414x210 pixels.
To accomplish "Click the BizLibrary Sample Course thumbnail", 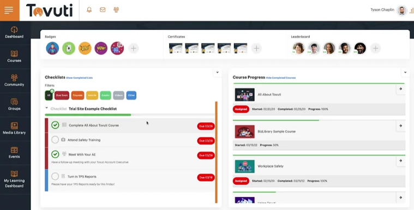I will tap(245, 132).
